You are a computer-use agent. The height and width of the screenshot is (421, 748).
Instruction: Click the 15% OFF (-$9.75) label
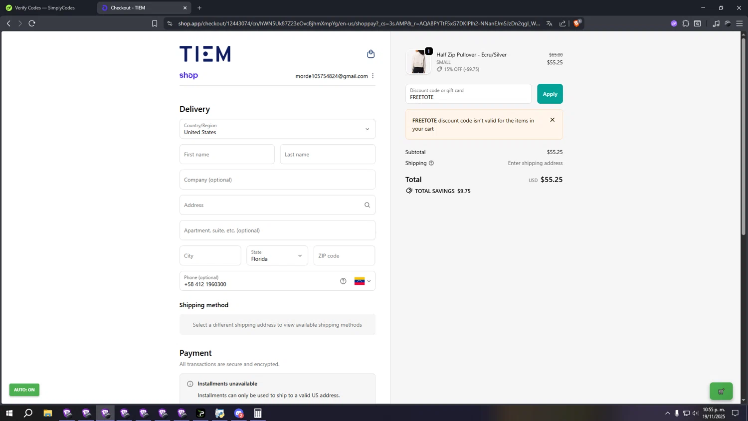(x=461, y=69)
